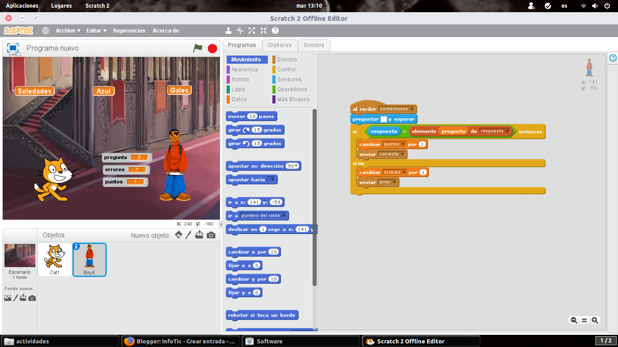Open Acerca de menu item

click(166, 31)
